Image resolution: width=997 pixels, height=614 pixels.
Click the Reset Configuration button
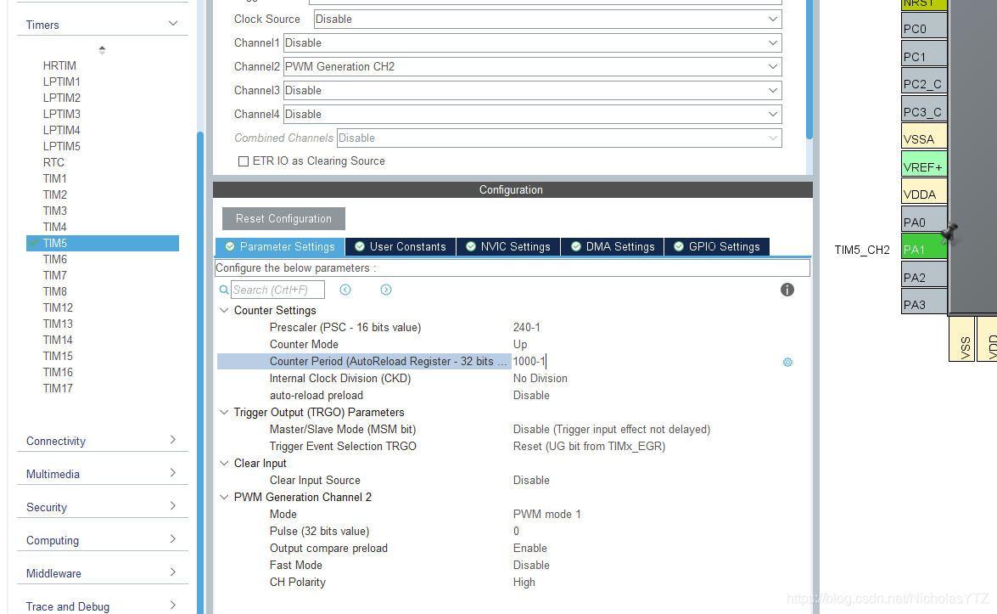[283, 219]
